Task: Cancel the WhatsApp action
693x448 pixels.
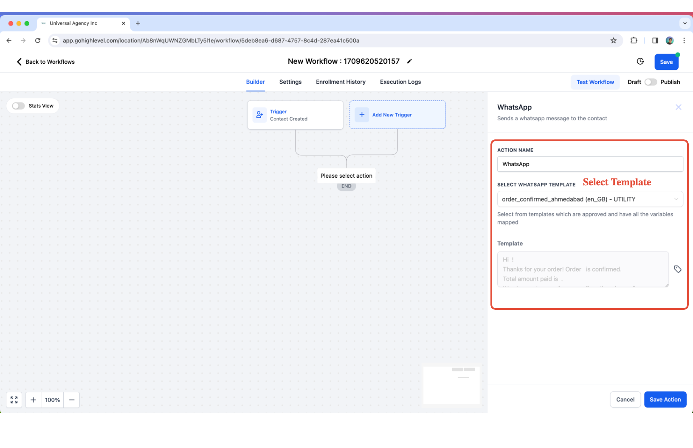Action: click(x=625, y=400)
